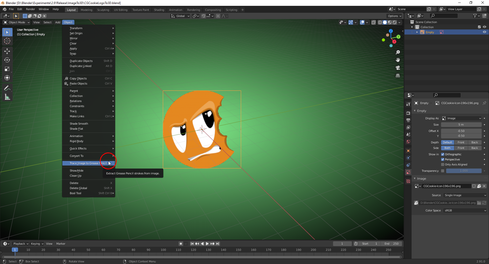Play the animation forward
This screenshot has height=264, width=489.
click(x=207, y=244)
